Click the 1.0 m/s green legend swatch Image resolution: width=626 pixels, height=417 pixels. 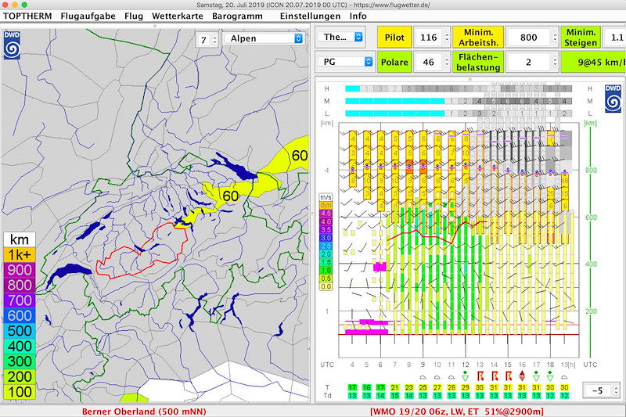326,271
